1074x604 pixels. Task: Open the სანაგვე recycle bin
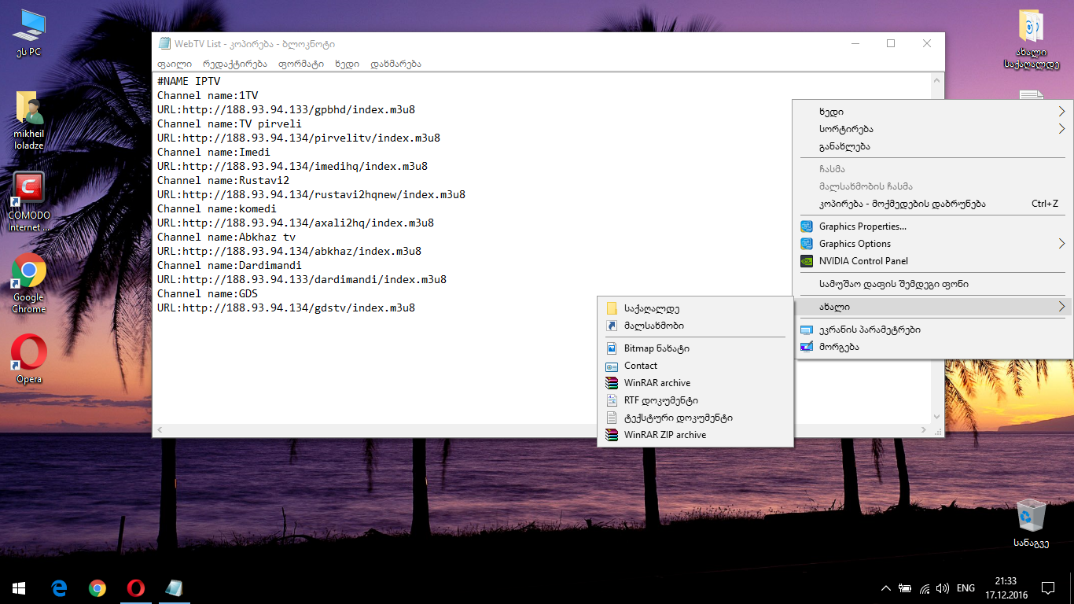(1031, 523)
